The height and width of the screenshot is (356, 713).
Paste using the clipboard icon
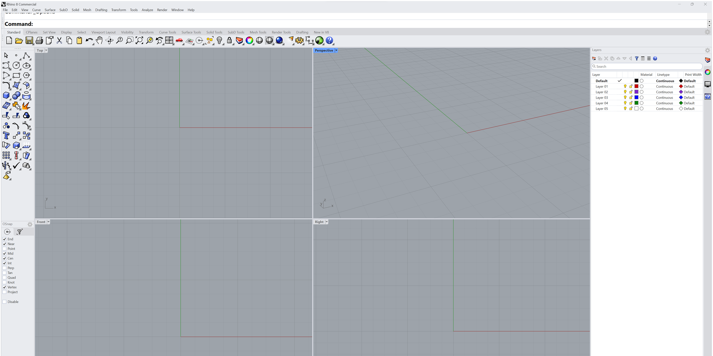coord(79,41)
